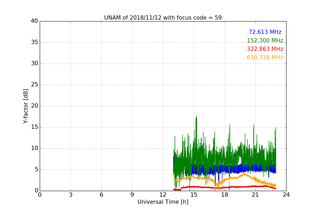
Task: Select the '72.613 MHz' blue legend label
Action: pyautogui.click(x=265, y=32)
